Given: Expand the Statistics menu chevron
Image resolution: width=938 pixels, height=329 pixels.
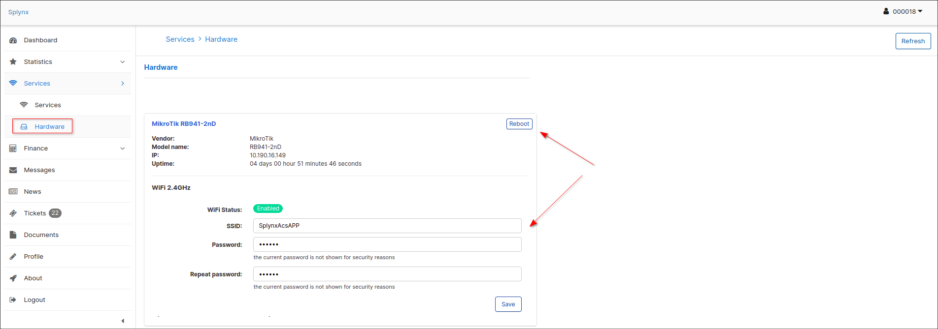Looking at the screenshot, I should pos(123,62).
